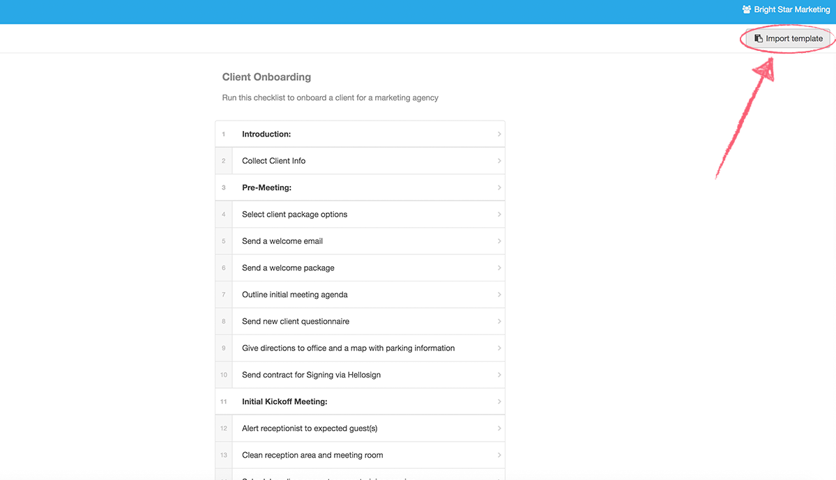Click the Import template button
Viewport: 836px width, 480px height.
(788, 38)
